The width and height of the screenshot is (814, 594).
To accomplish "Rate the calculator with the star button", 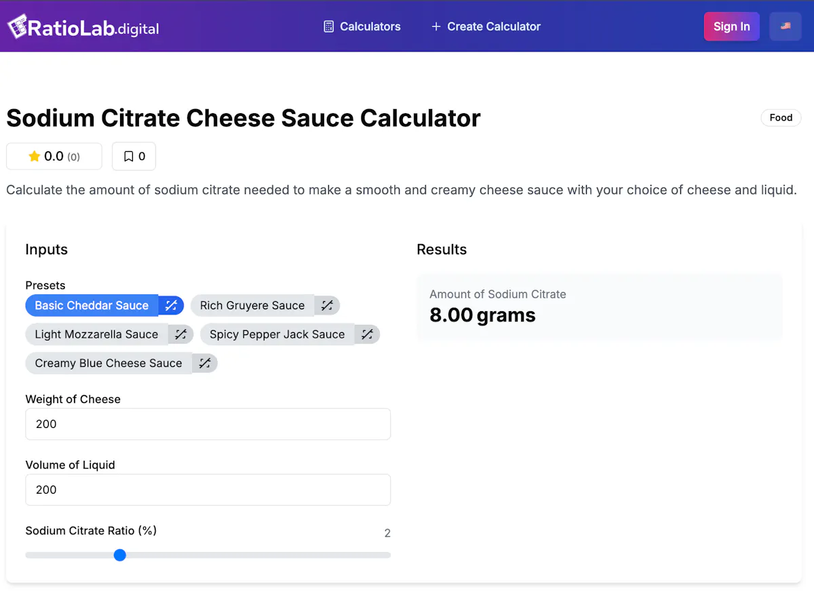I will 54,156.
